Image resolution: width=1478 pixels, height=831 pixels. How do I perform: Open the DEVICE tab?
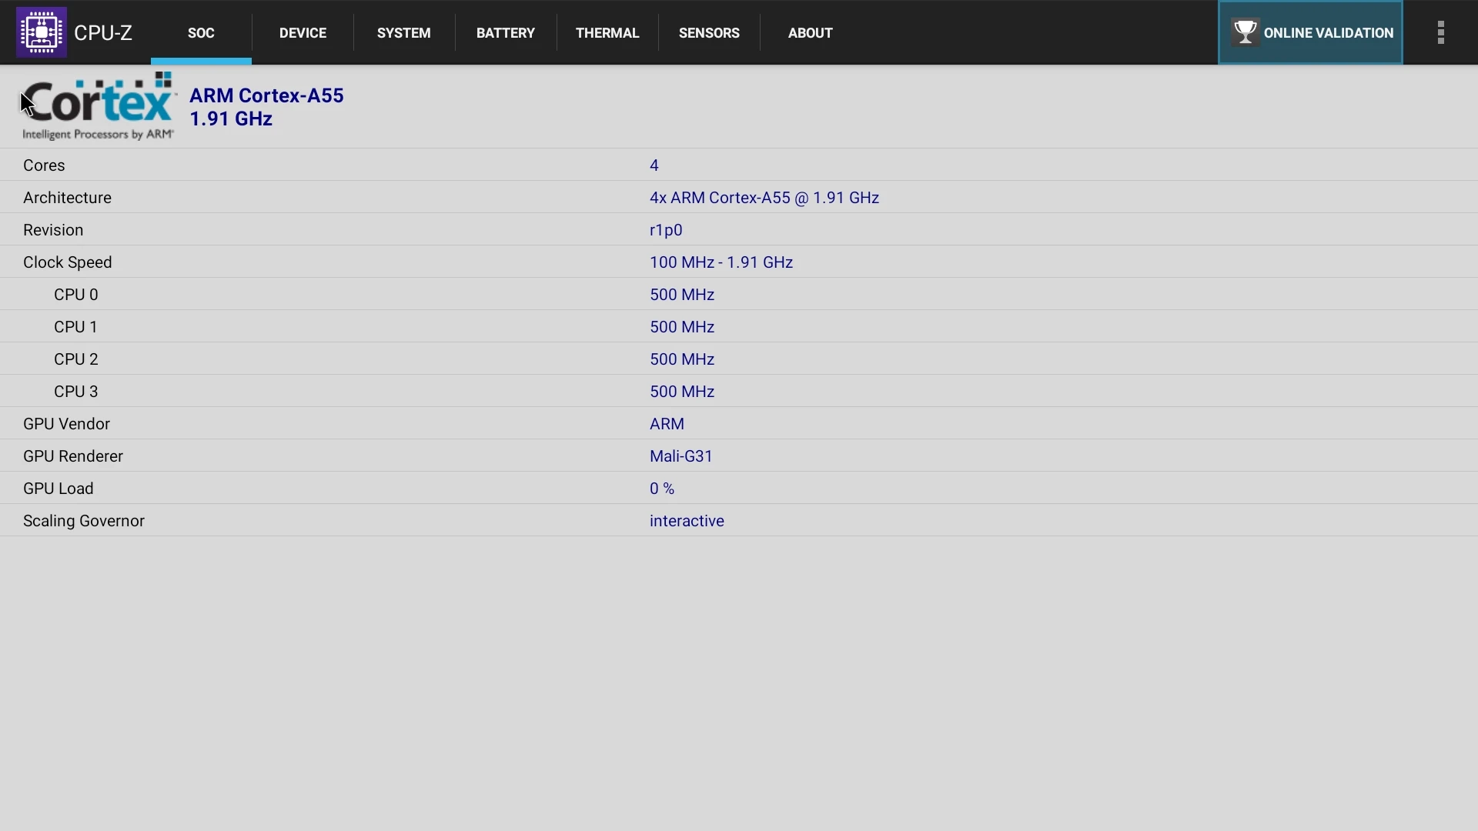tap(303, 33)
